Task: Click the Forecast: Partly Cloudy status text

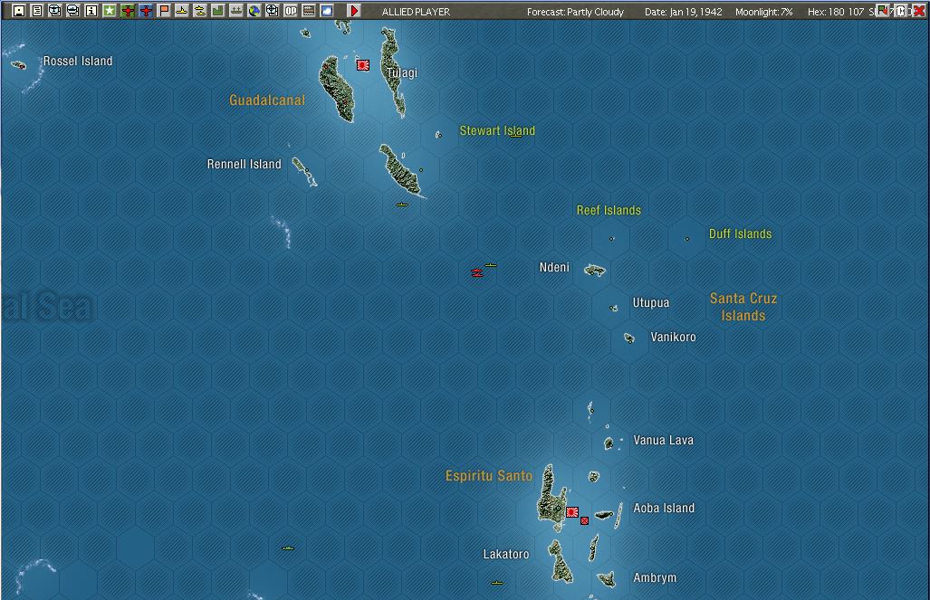Action: pos(575,12)
